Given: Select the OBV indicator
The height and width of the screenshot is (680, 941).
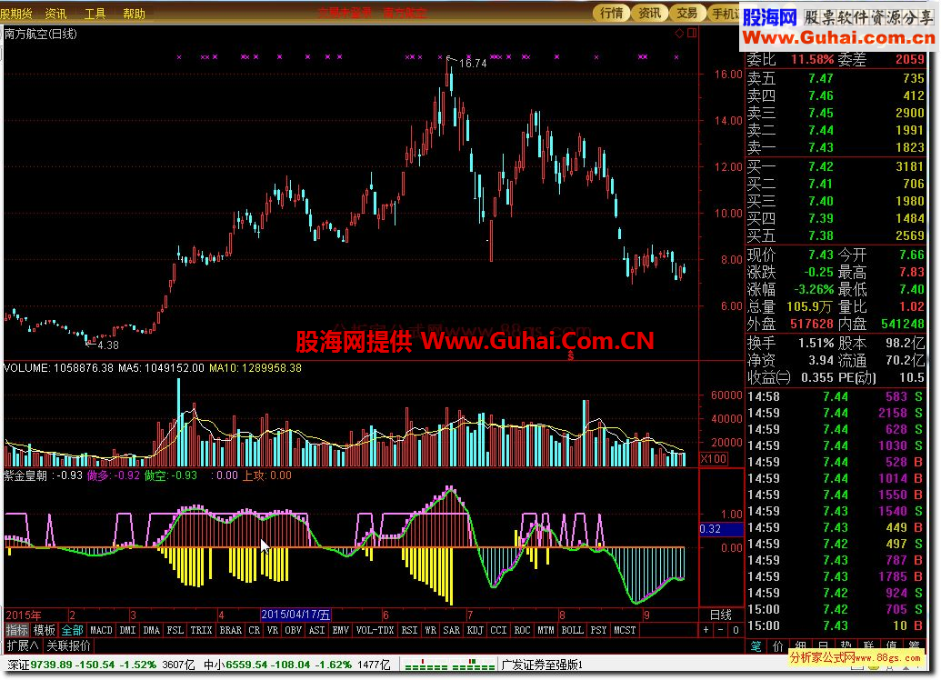Looking at the screenshot, I should click(x=294, y=630).
